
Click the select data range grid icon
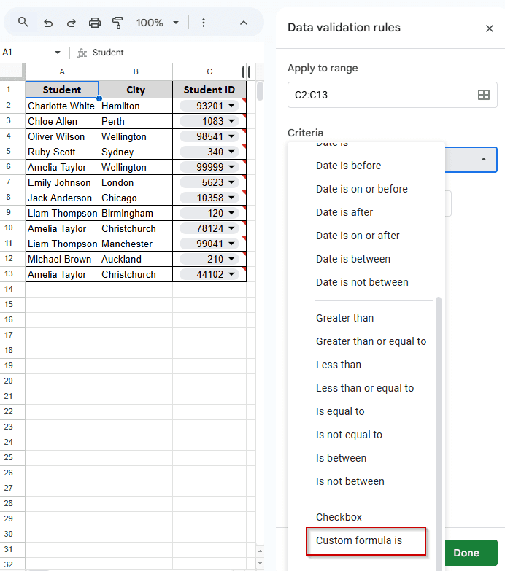coord(484,95)
